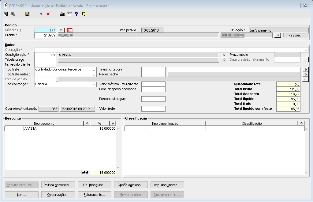Open the Item... button
313x202 pixels.
click(21, 195)
